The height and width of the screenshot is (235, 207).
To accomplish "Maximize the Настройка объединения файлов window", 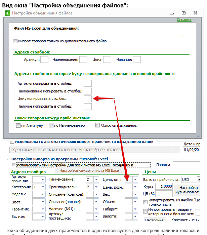I will point(183,13).
